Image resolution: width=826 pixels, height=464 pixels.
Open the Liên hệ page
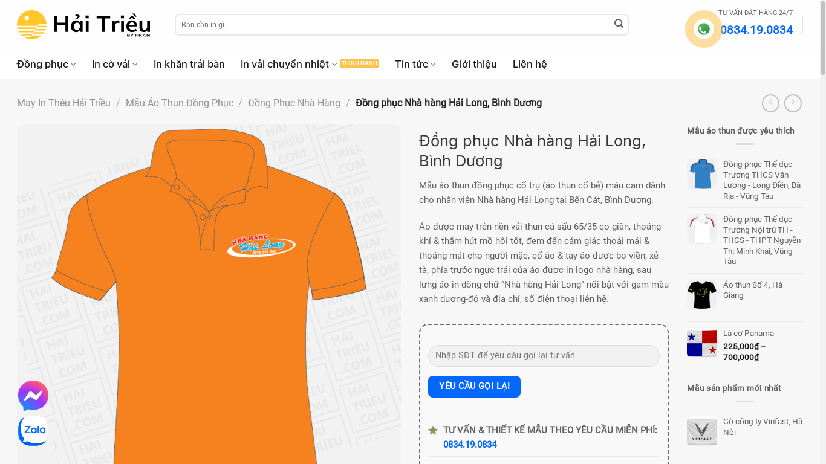click(530, 64)
